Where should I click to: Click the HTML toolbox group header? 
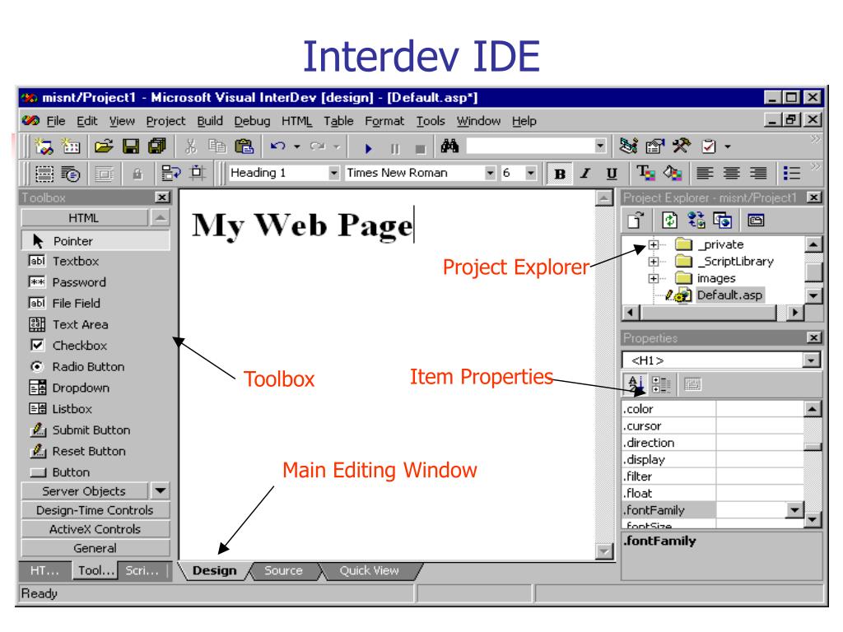point(84,217)
